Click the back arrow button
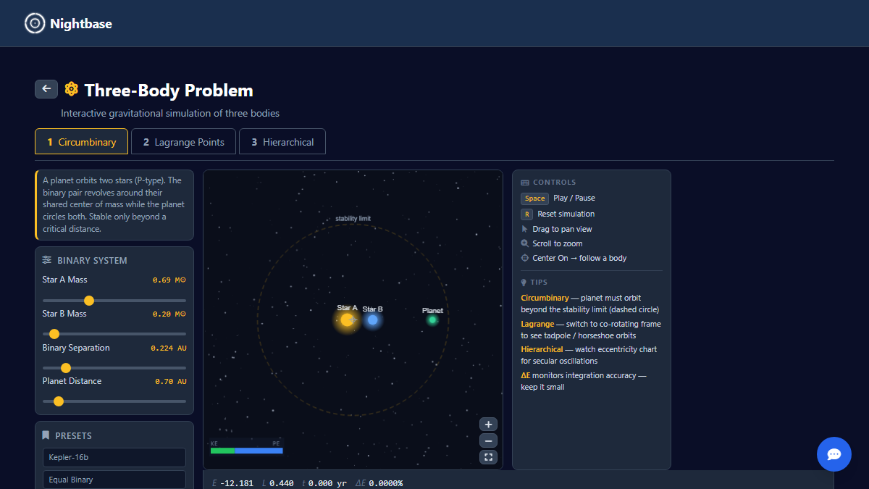The image size is (869, 489). point(46,88)
